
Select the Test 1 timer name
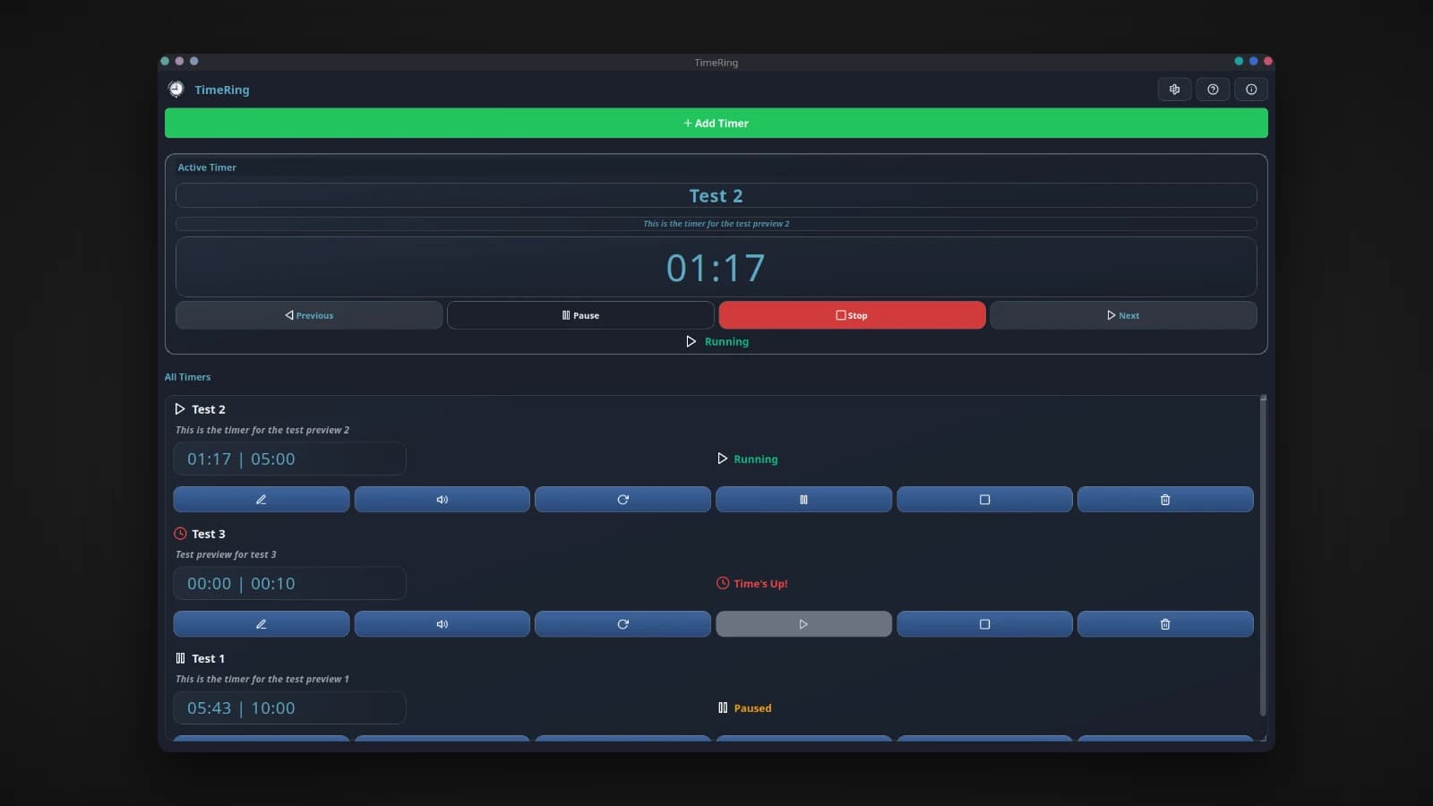click(x=208, y=658)
